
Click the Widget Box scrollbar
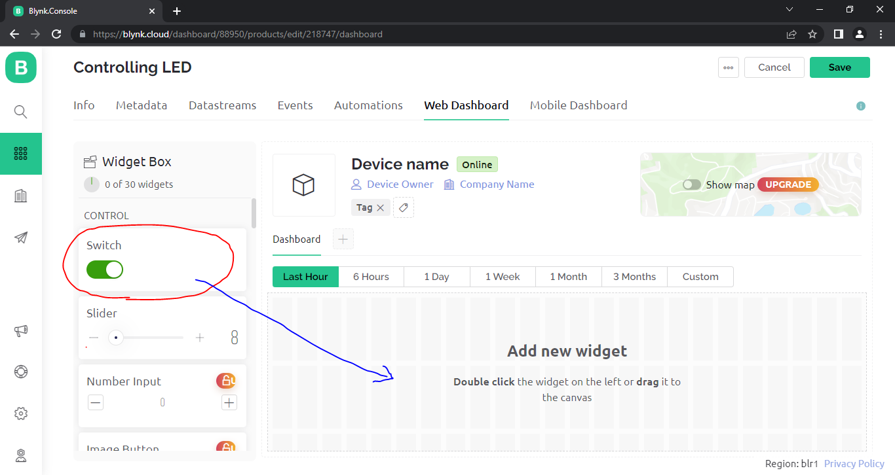coord(254,213)
